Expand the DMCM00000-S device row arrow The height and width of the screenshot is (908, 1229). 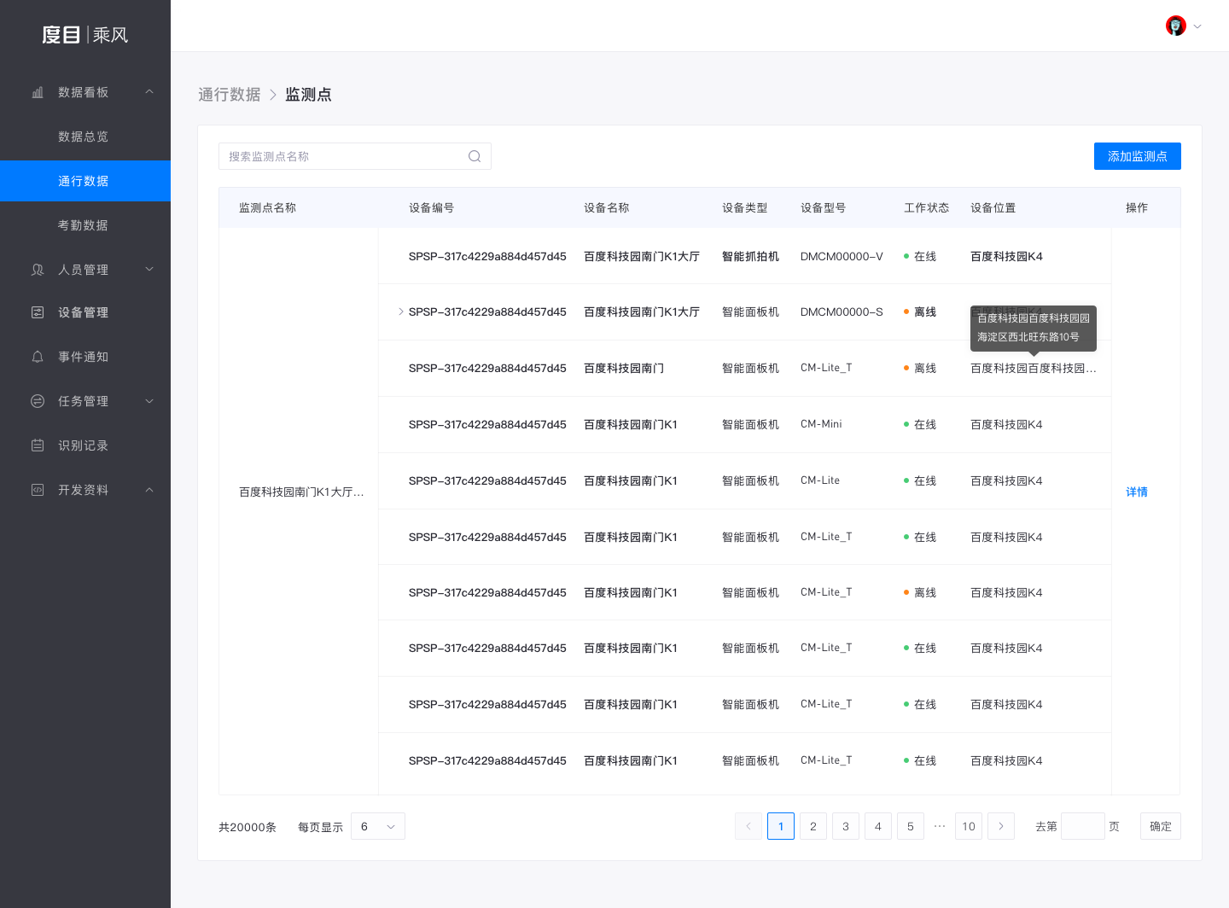pyautogui.click(x=401, y=312)
